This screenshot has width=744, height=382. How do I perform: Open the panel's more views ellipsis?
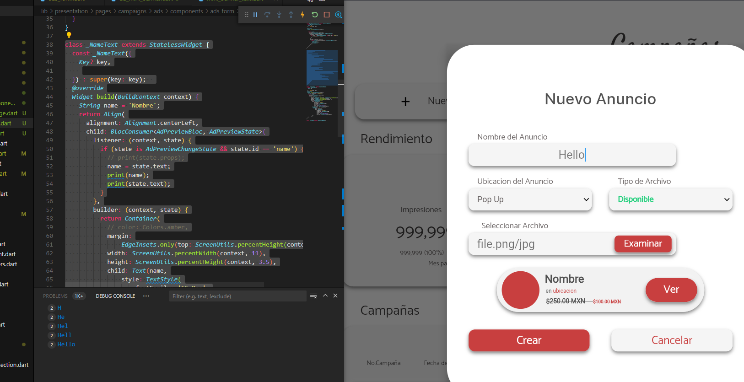(146, 296)
